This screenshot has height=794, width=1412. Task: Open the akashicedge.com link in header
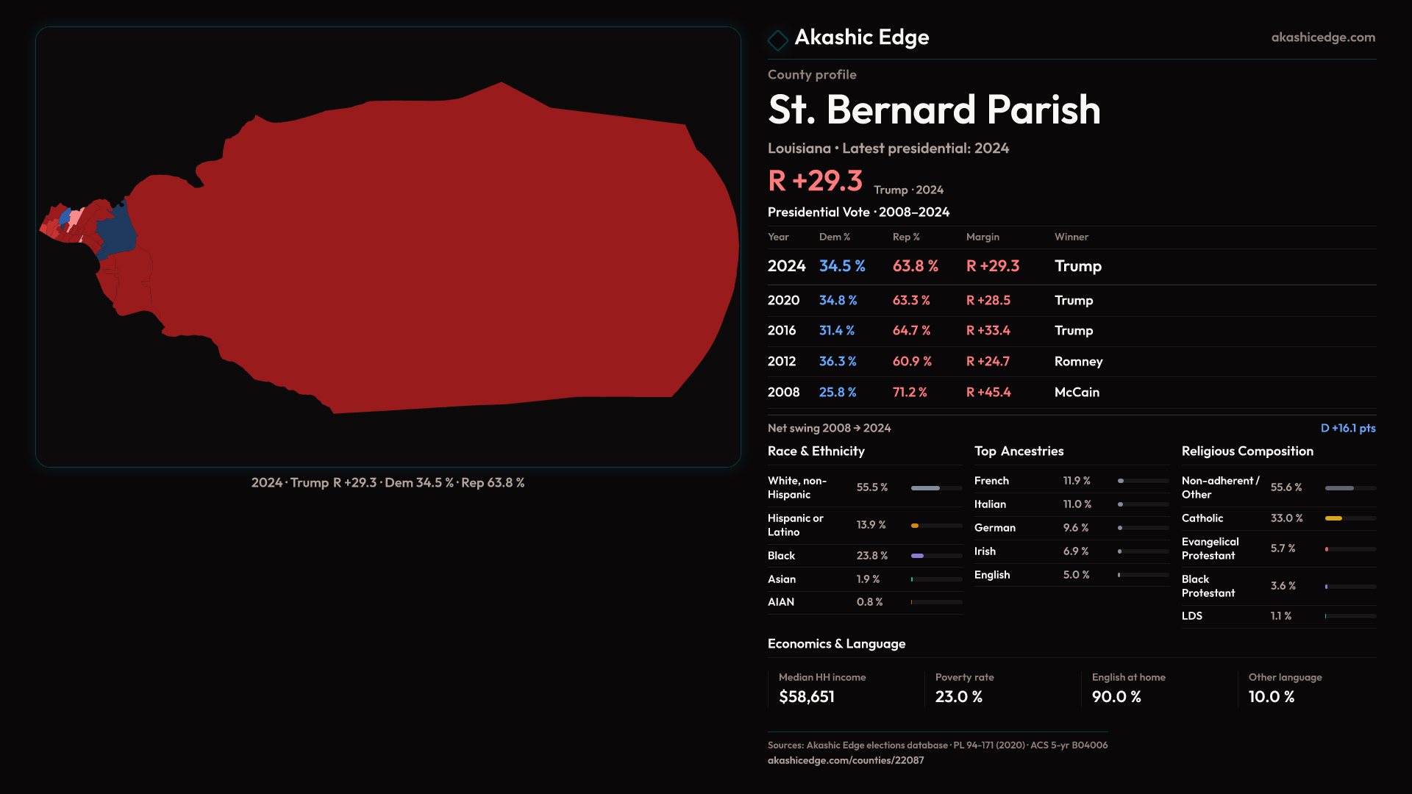point(1322,37)
